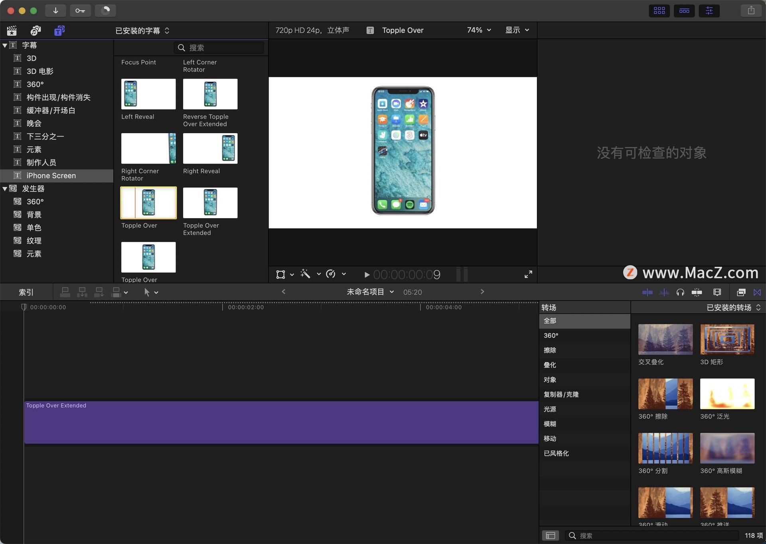Enter full screen viewer mode
Image resolution: width=766 pixels, height=544 pixels.
528,274
